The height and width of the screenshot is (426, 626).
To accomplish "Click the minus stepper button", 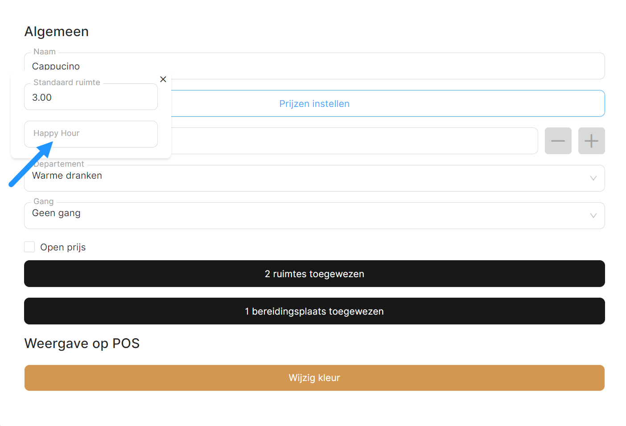I will [x=558, y=141].
